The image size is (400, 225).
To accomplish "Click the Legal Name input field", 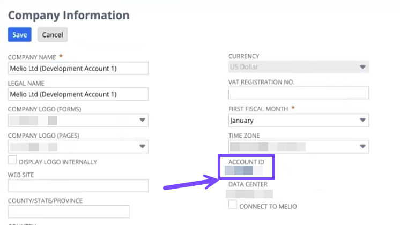I will [x=78, y=94].
